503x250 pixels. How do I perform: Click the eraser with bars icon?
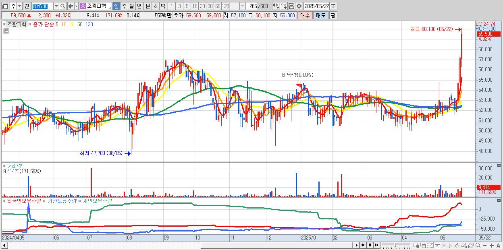464,245
